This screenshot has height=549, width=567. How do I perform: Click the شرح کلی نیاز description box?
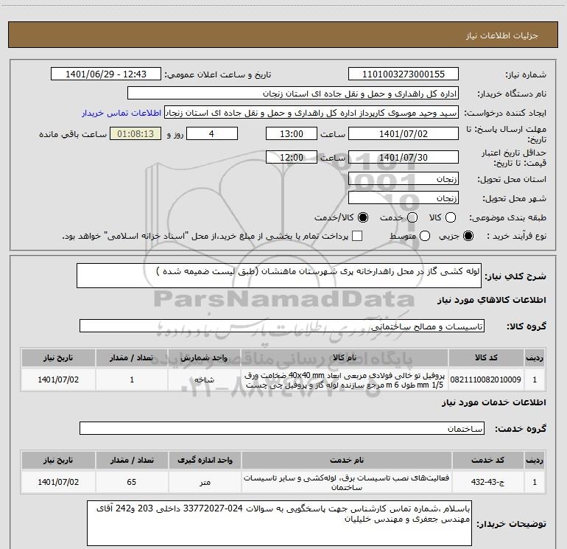click(279, 276)
